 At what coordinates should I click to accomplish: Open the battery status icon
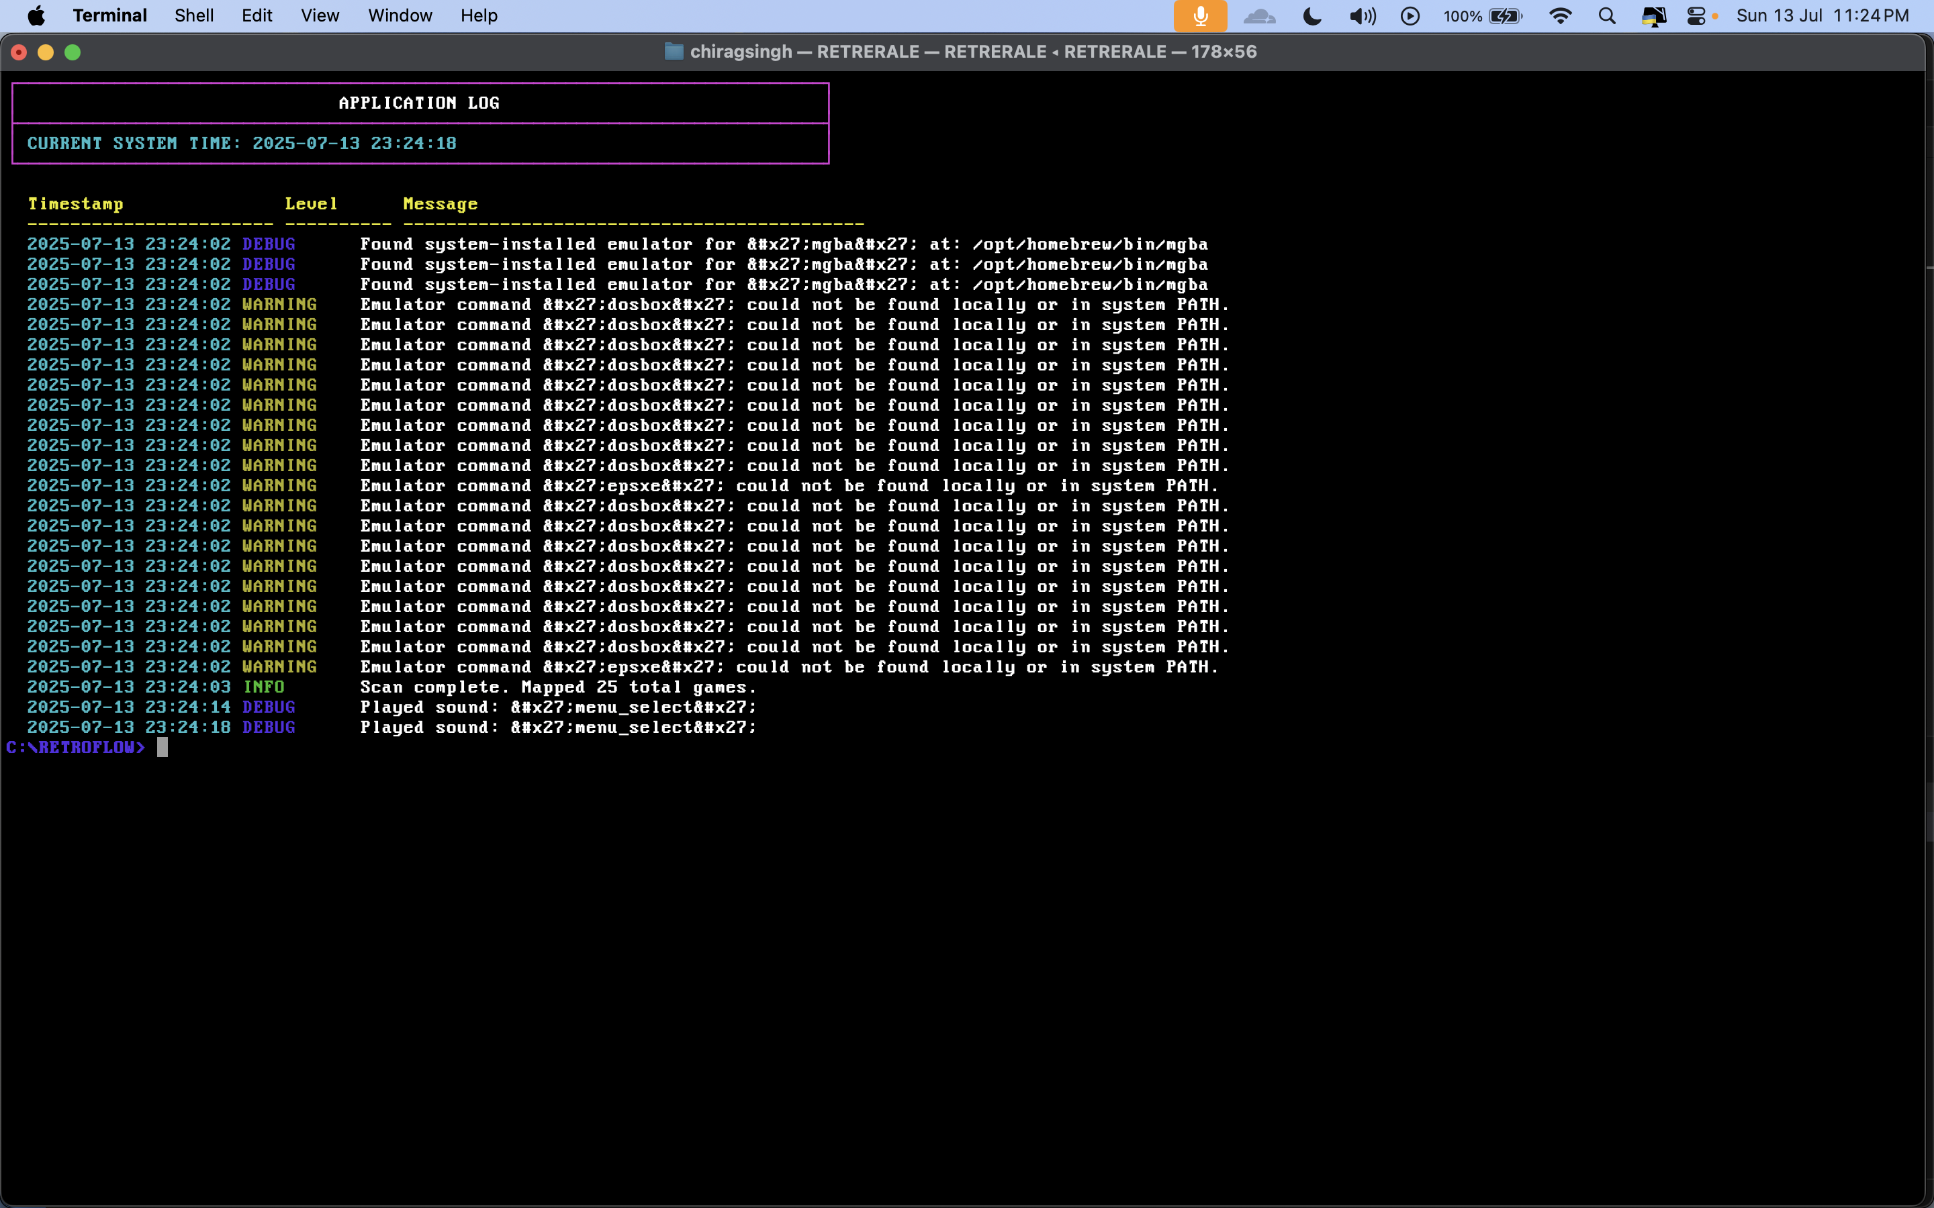[x=1505, y=16]
